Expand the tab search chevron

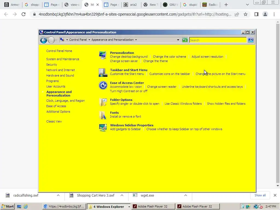click(x=247, y=5)
